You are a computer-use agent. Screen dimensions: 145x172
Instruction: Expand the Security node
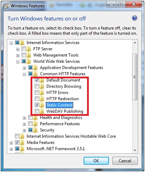click(24, 131)
